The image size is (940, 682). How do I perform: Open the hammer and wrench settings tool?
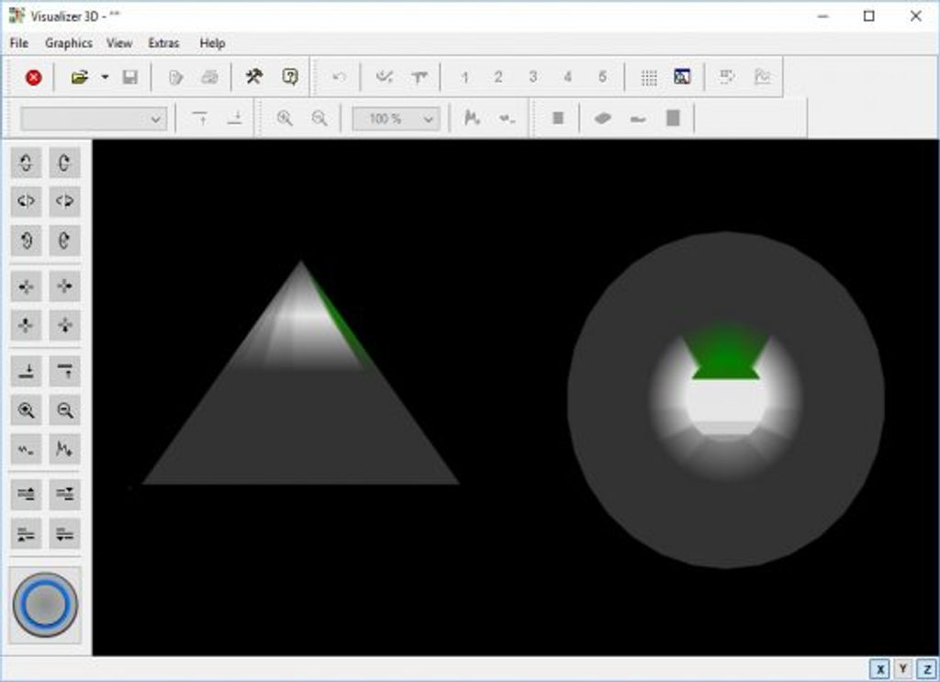[x=253, y=78]
